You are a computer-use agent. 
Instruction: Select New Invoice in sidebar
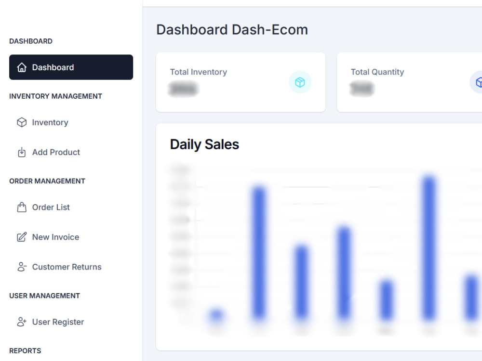(71, 237)
